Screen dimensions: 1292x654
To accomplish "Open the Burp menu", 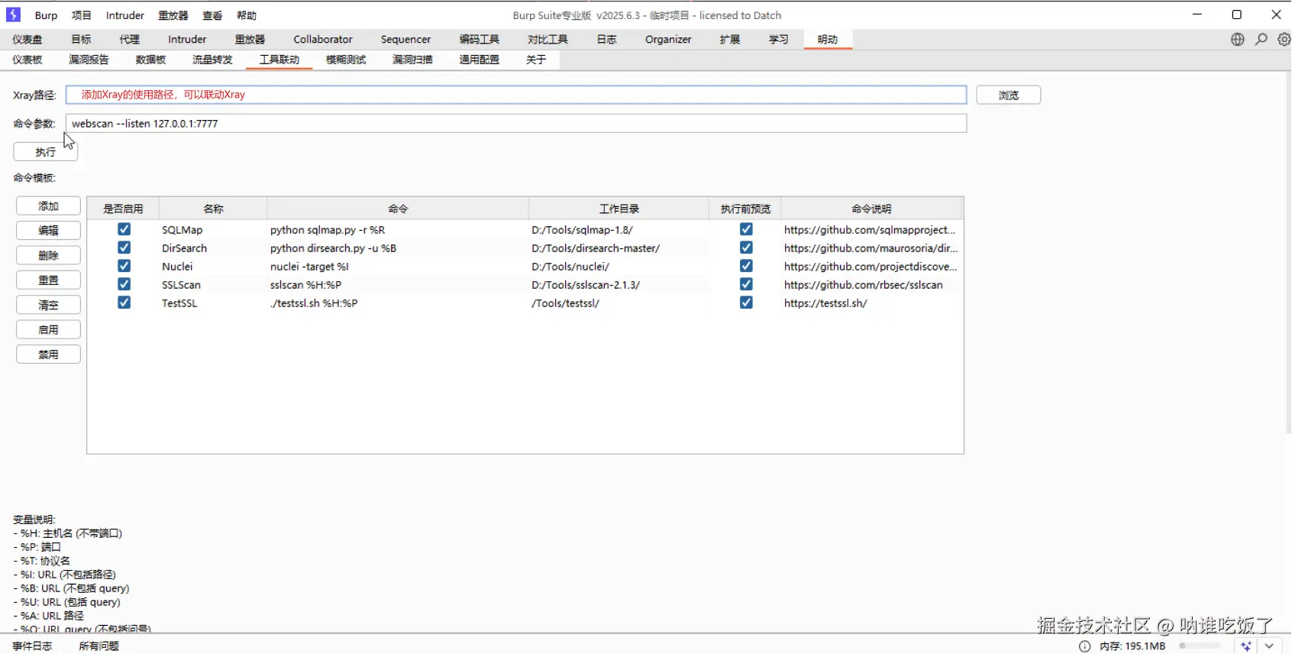I will point(46,15).
